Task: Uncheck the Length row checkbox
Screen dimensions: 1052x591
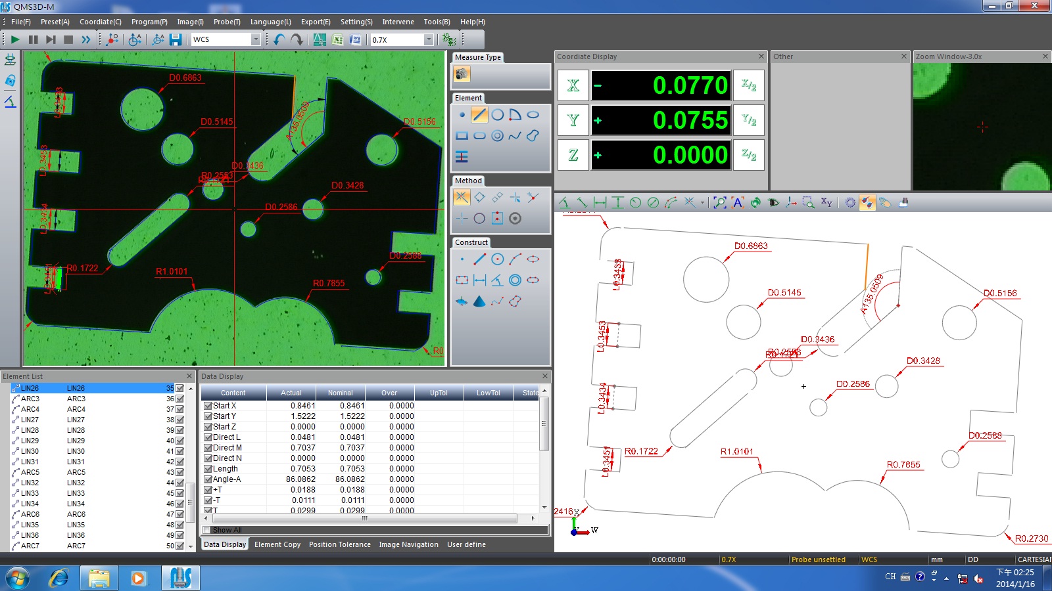Action: coord(208,469)
